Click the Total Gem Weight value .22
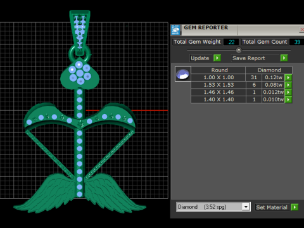 [231, 42]
